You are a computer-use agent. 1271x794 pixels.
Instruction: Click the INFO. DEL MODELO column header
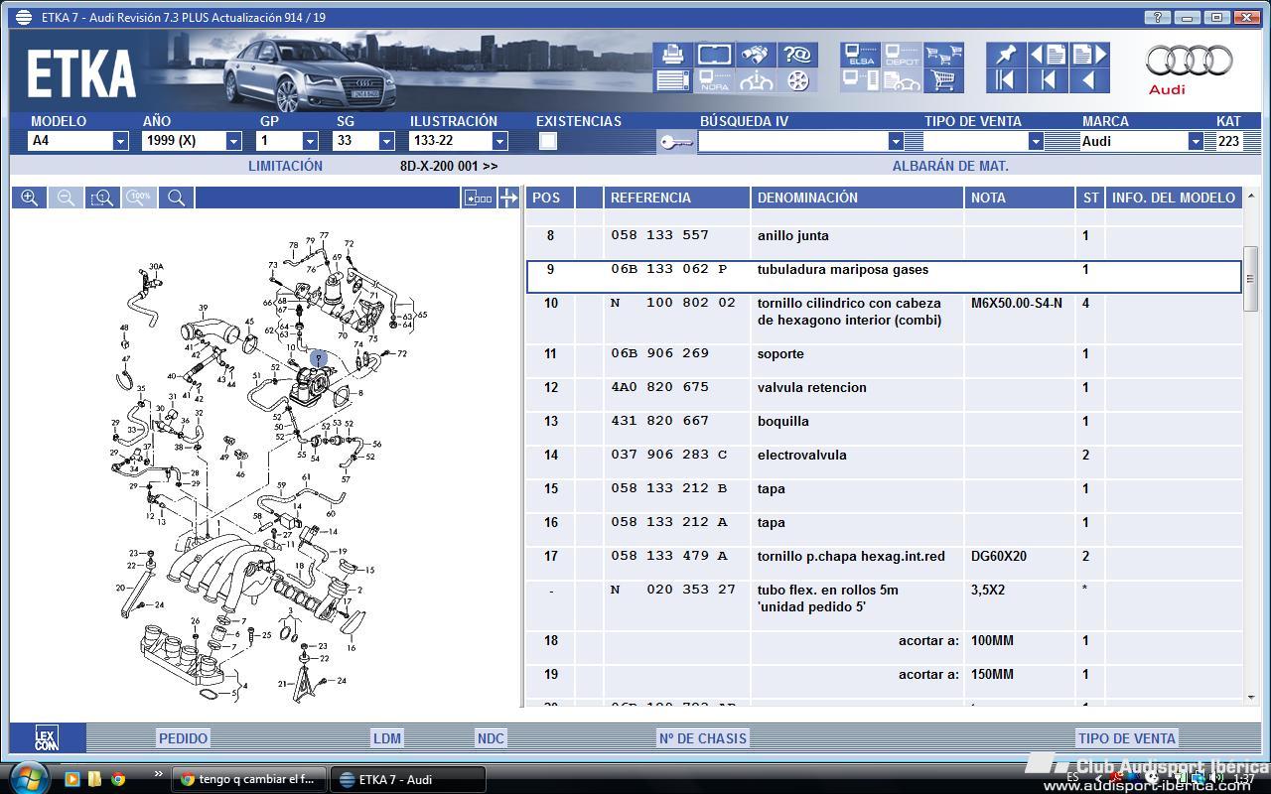1174,198
